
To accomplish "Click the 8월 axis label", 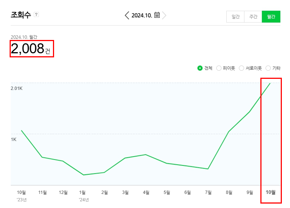I will coord(229,192).
